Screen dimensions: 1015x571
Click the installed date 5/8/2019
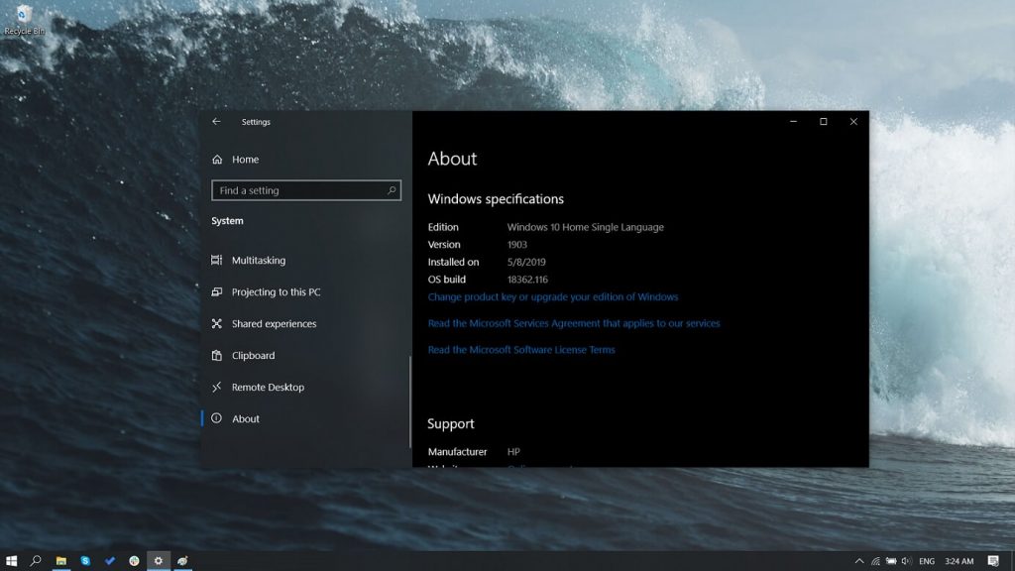[526, 262]
